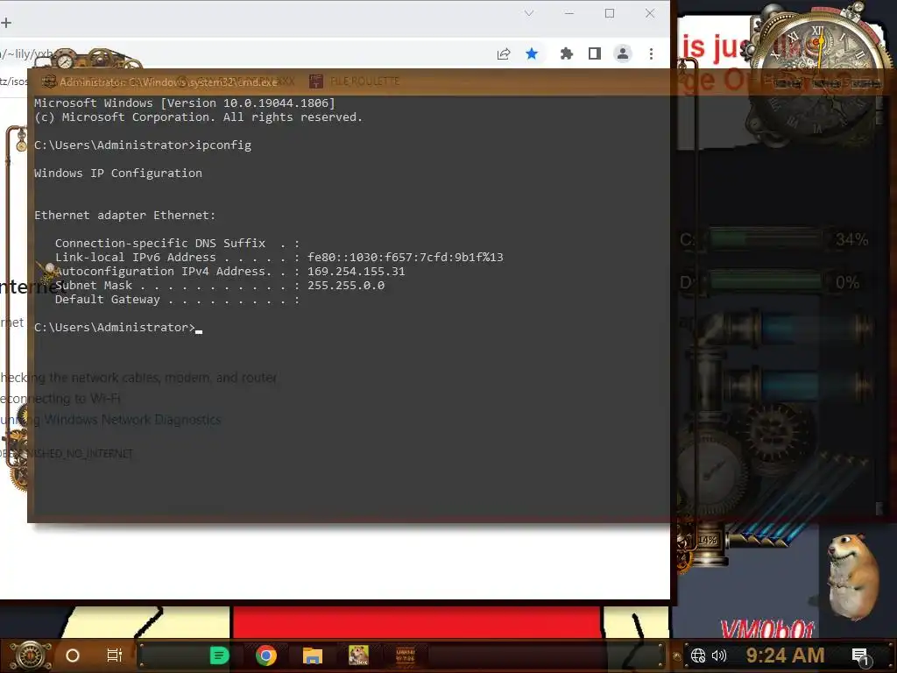Click the fe80 link-local IPv6 address
This screenshot has height=673, width=897.
click(x=405, y=258)
